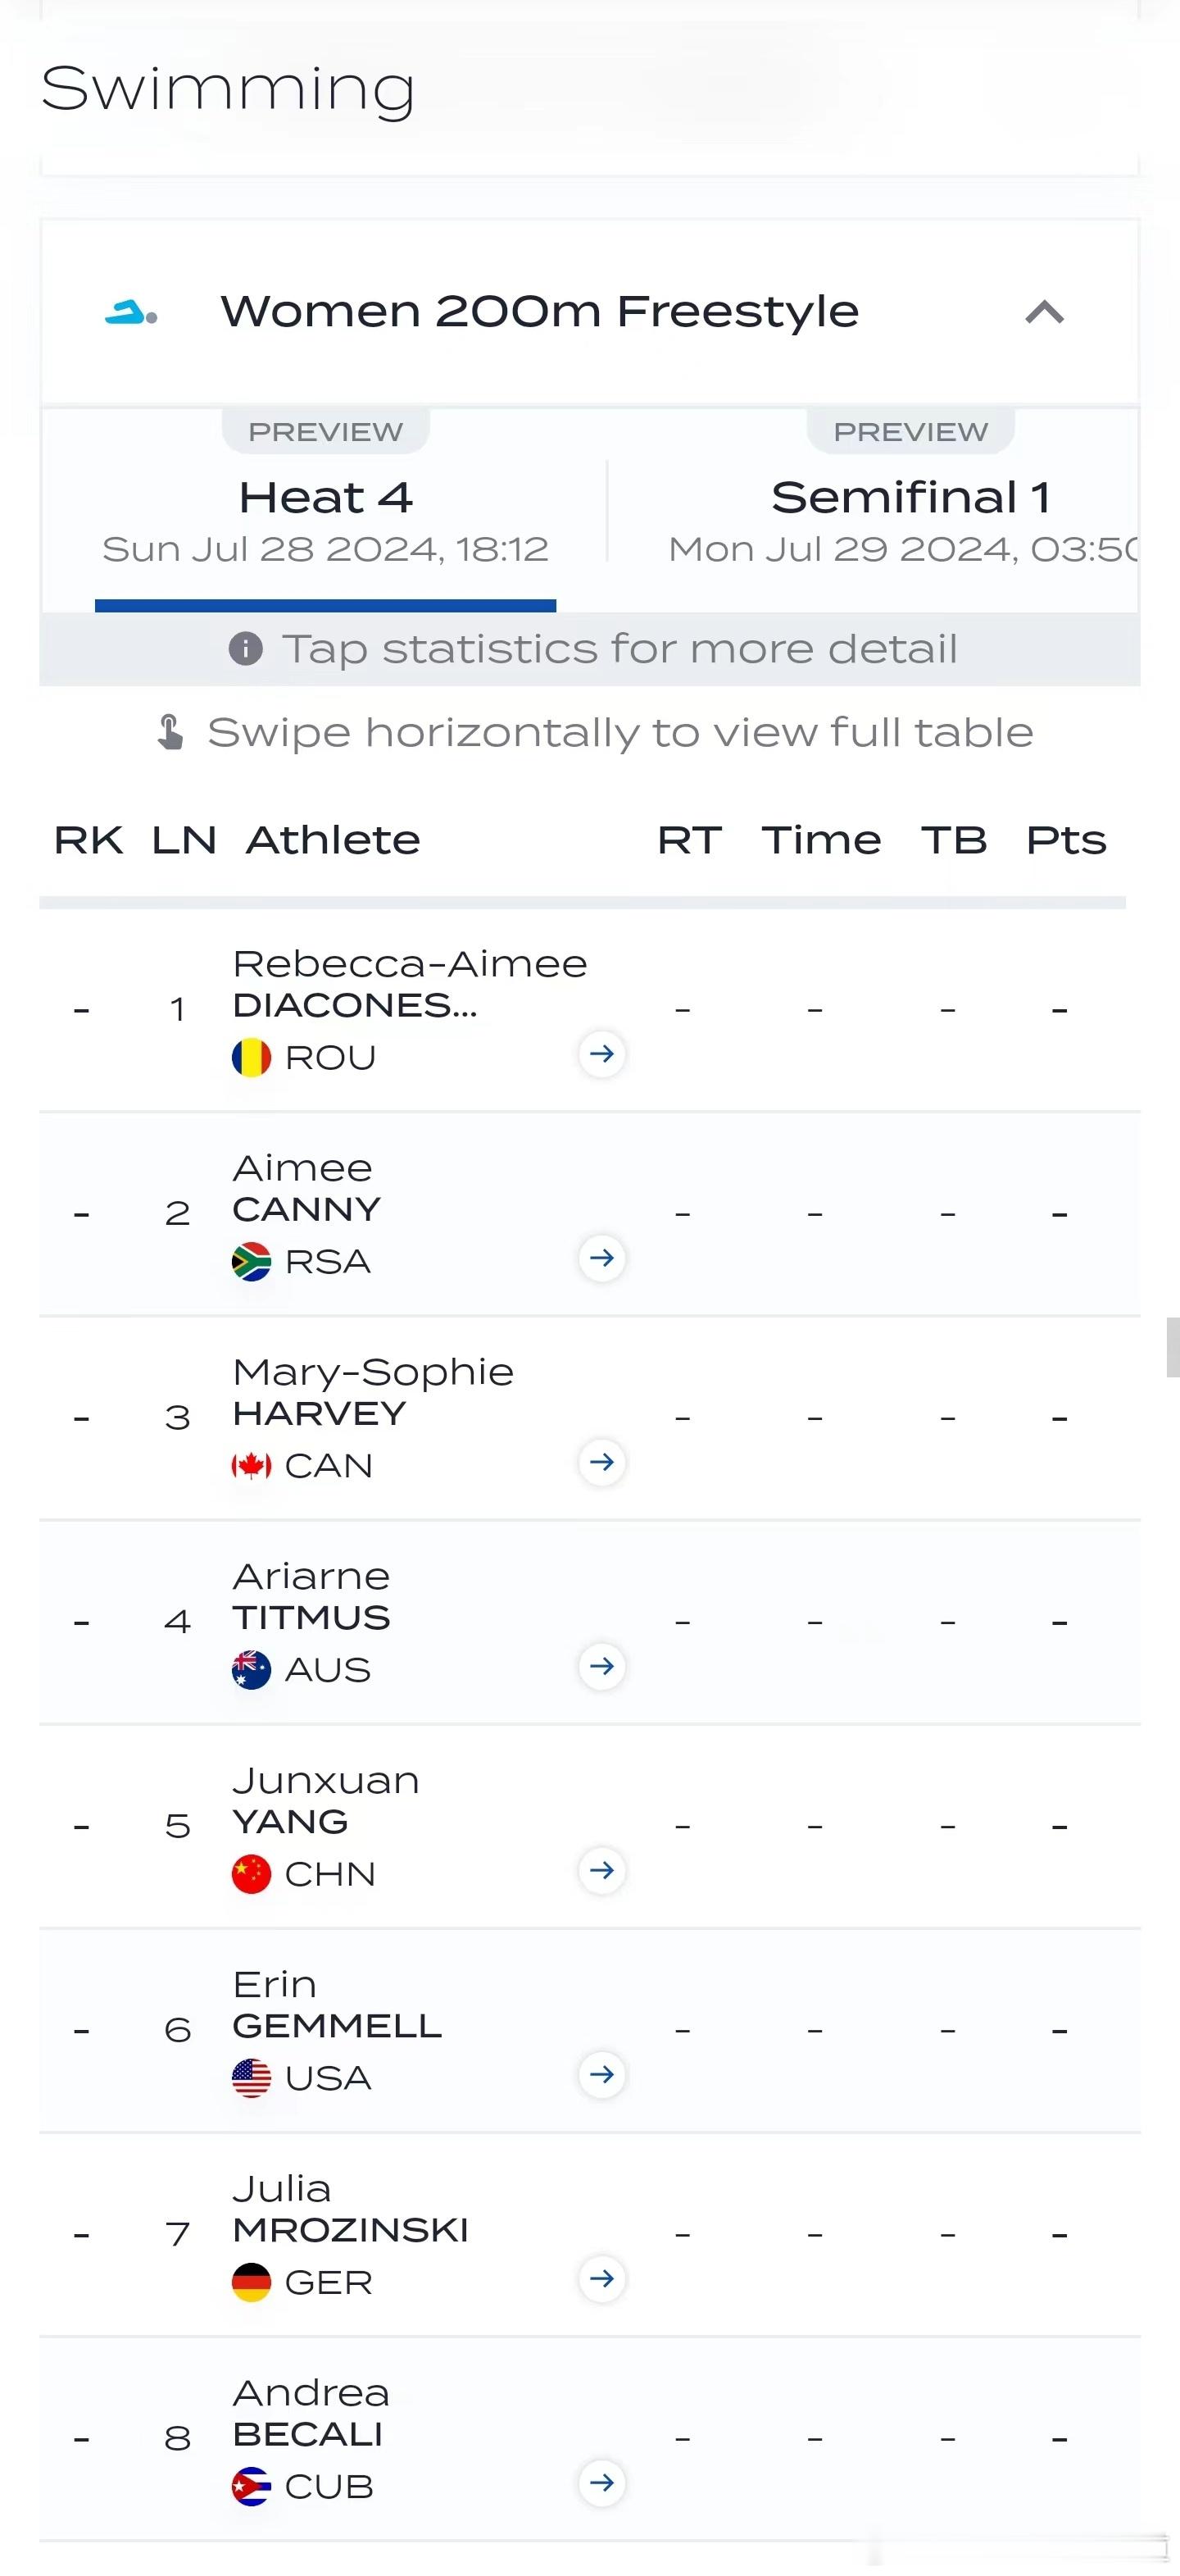Open Julia Mrozinski's arrow icon
Viewport: 1180px width, 2576px height.
pyautogui.click(x=601, y=2279)
